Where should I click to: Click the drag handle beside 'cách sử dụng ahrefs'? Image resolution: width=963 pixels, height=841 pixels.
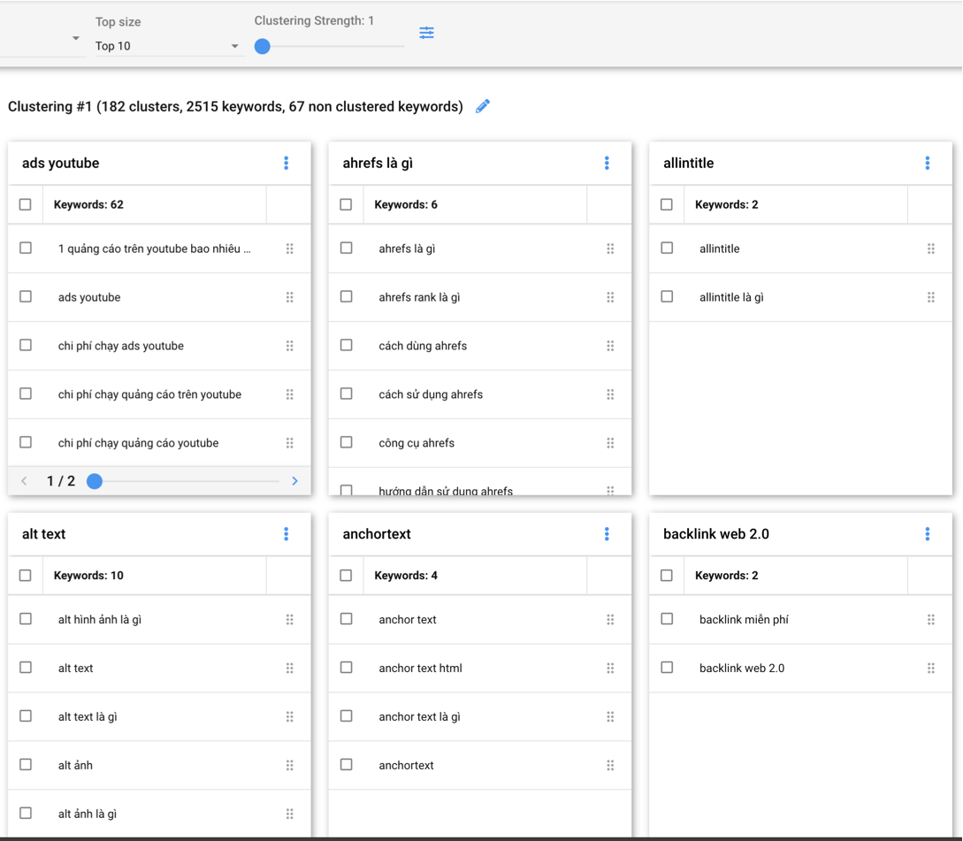[610, 394]
